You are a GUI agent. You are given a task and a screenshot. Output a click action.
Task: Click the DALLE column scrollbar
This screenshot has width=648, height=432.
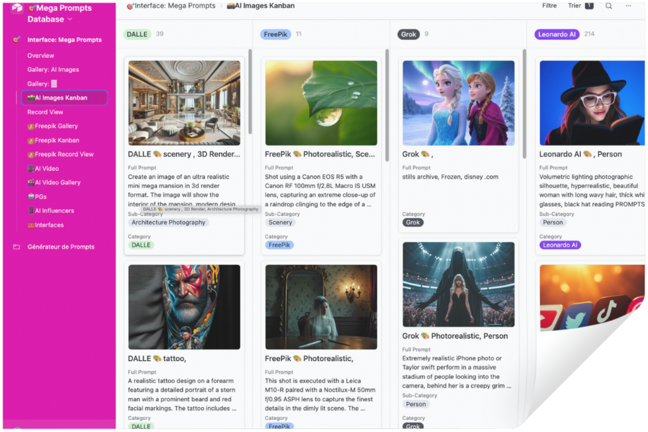250,92
